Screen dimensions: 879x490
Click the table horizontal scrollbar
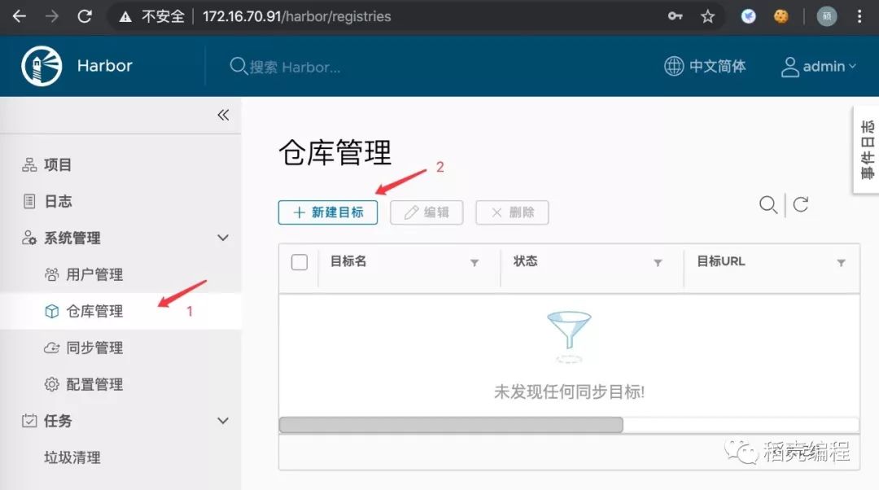tap(451, 425)
